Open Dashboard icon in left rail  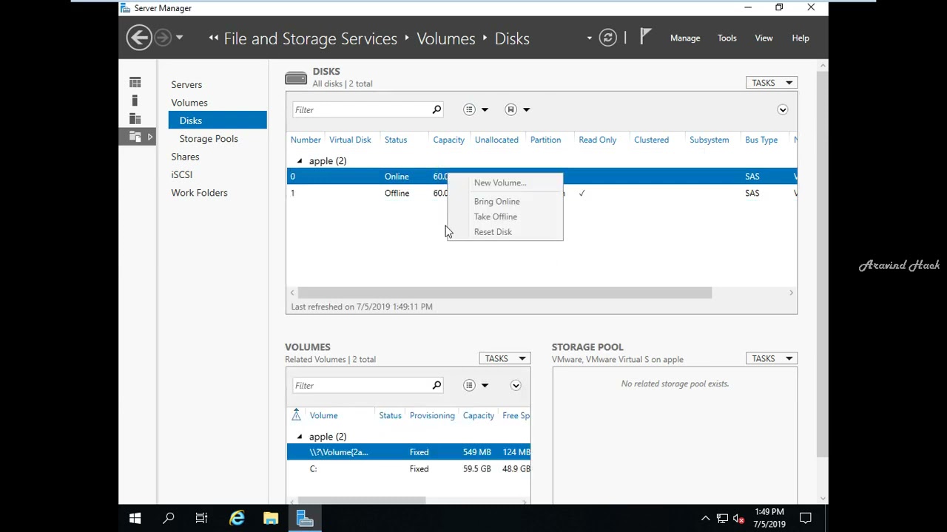pyautogui.click(x=135, y=83)
